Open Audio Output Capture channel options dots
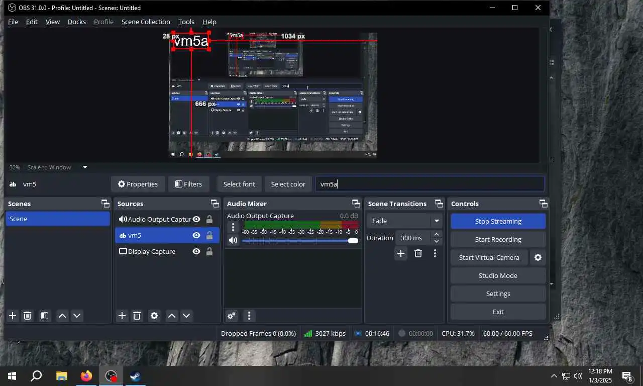The width and height of the screenshot is (643, 386). (x=233, y=227)
